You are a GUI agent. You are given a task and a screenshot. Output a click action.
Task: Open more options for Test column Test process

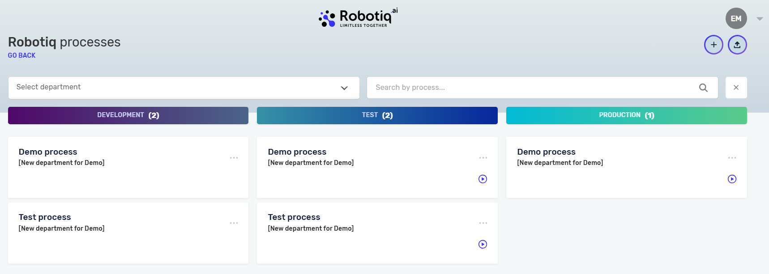pyautogui.click(x=483, y=223)
